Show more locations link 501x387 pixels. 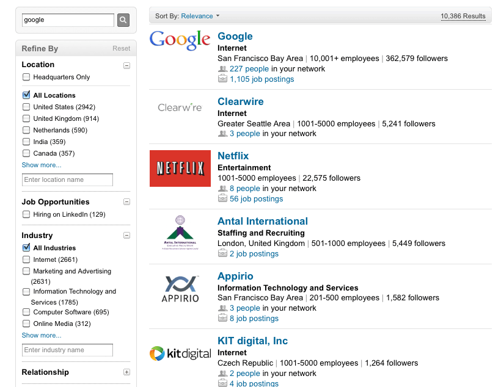42,165
